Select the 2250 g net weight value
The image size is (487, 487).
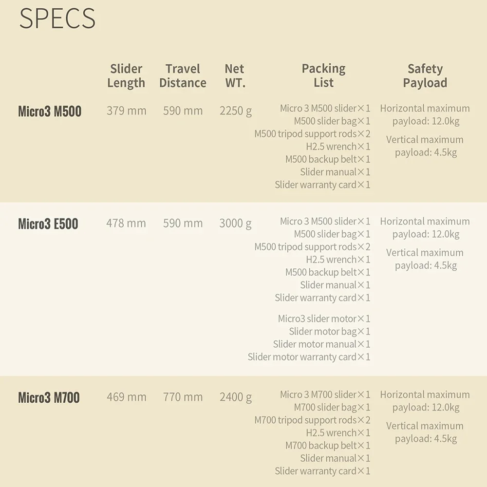[x=236, y=111]
